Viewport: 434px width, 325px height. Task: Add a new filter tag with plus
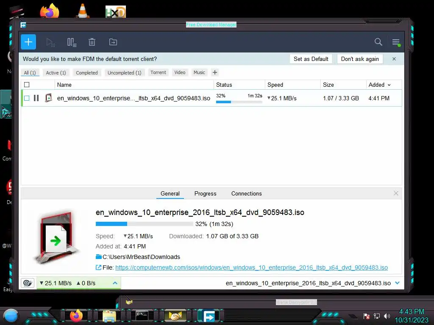215,72
